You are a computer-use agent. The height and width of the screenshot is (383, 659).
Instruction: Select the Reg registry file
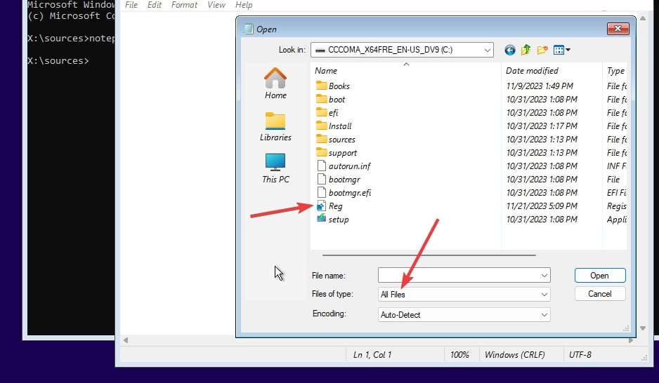click(335, 206)
